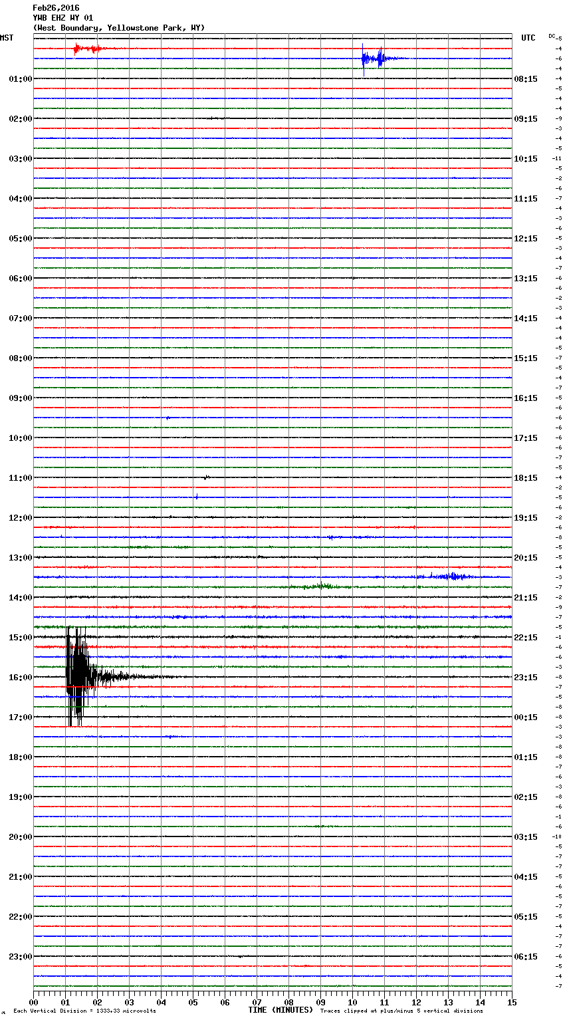
Task: Click the 00:15 UTC time label
Action: (x=526, y=717)
